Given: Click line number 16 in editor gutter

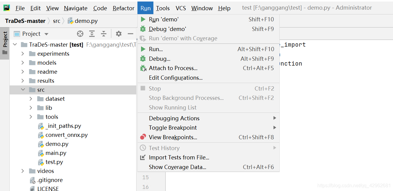Looking at the screenshot, I should click(146, 187).
